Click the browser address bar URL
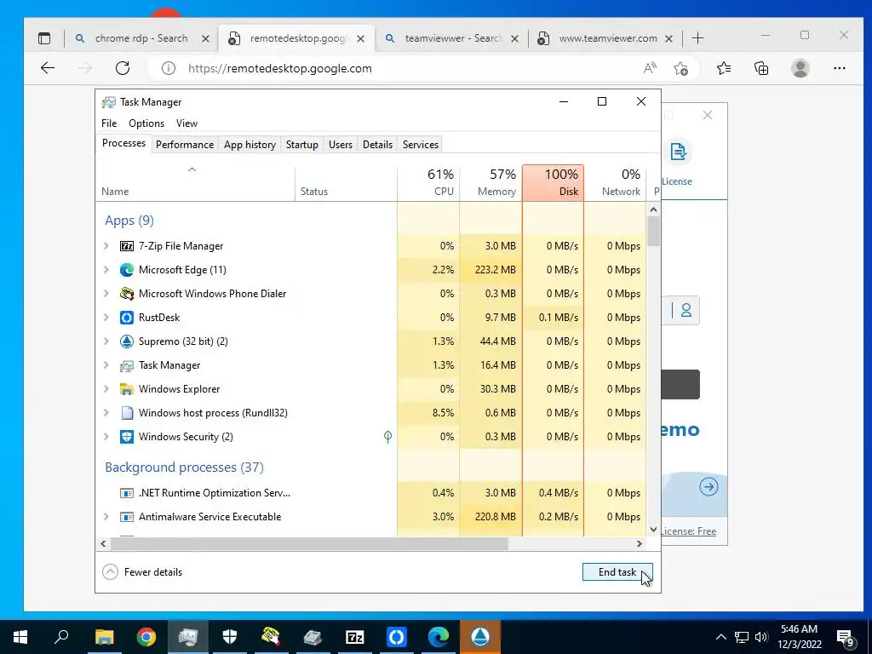The height and width of the screenshot is (654, 872). pyautogui.click(x=279, y=68)
